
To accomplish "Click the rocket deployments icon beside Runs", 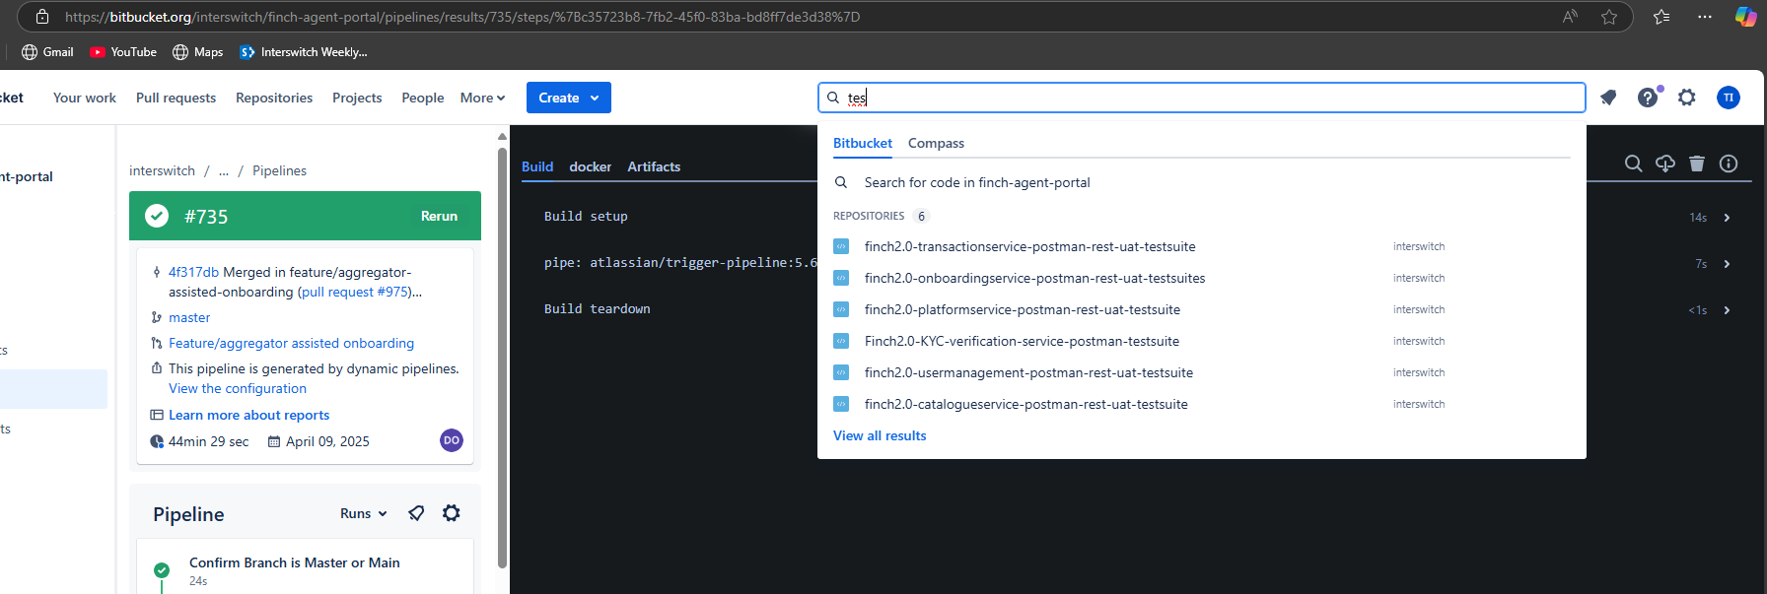I will (x=417, y=513).
